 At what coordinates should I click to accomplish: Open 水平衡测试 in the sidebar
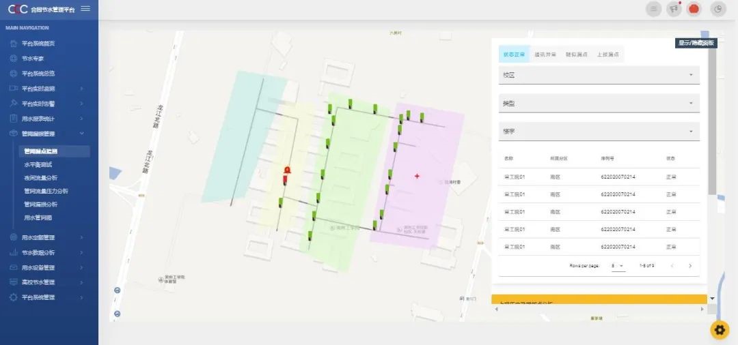point(38,164)
